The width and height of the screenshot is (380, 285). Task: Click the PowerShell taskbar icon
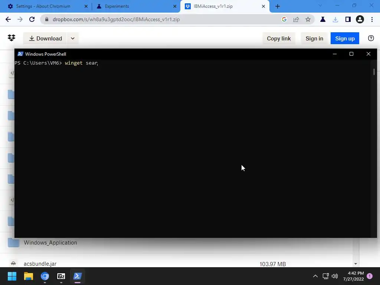[78, 276]
